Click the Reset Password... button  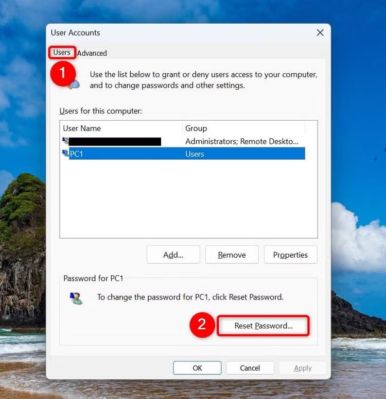tap(264, 325)
